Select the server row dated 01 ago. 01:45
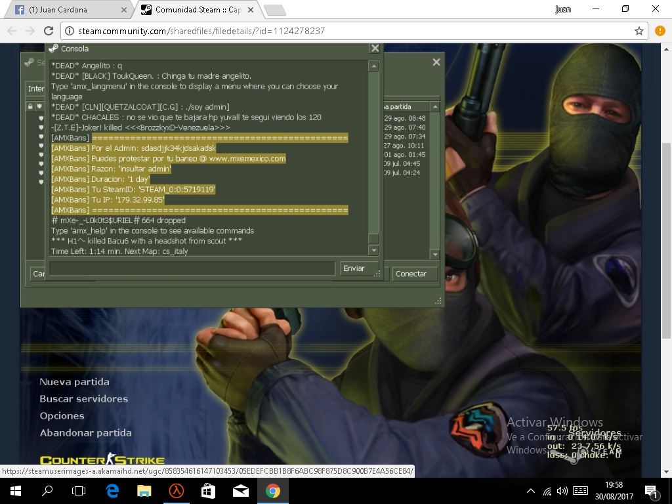Viewport: 672px width, 504px height. [405, 155]
